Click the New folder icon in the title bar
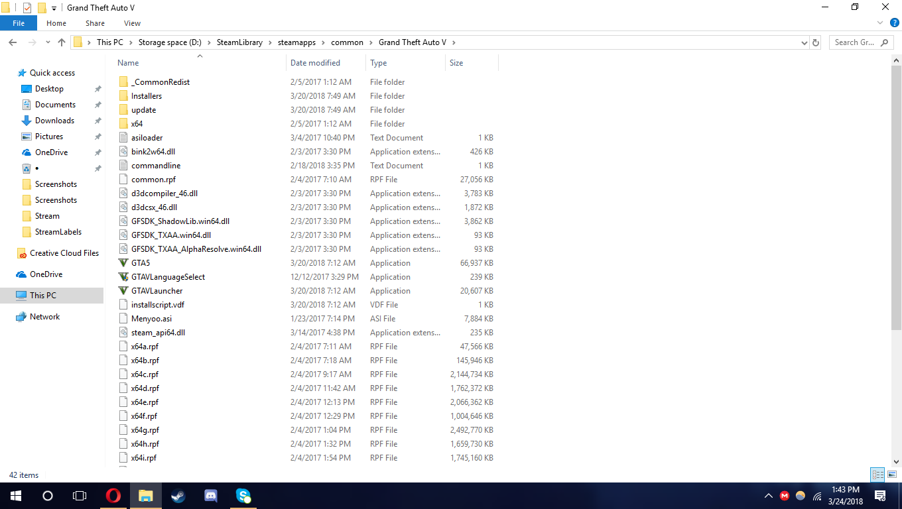 (x=42, y=7)
